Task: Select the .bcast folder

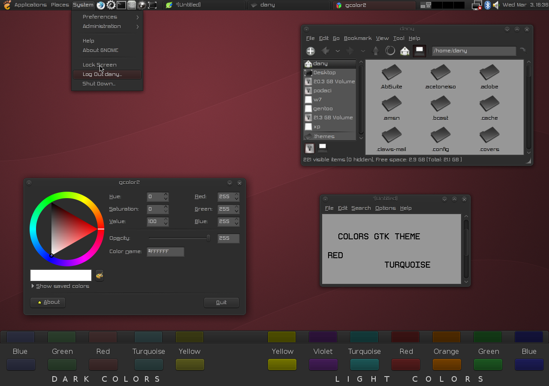Action: tap(440, 108)
